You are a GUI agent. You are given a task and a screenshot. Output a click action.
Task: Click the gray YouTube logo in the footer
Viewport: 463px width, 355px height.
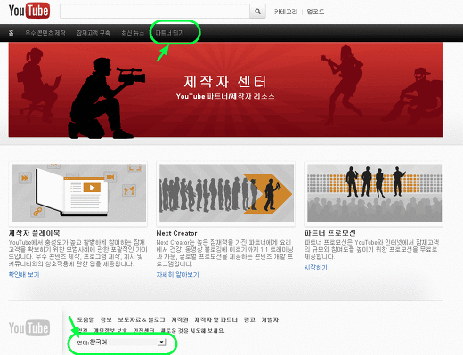coord(29,327)
